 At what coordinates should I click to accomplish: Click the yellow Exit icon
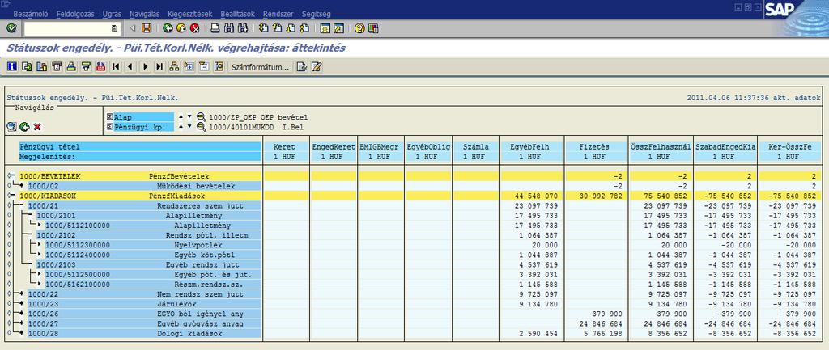(181, 28)
